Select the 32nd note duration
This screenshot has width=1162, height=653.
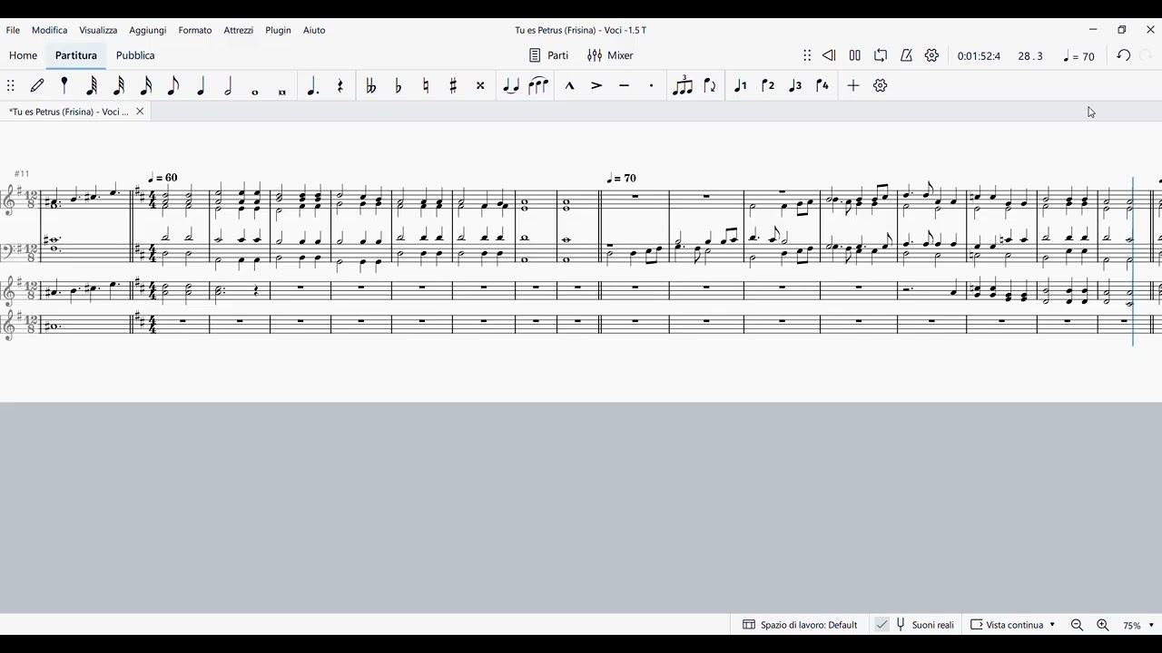point(119,85)
